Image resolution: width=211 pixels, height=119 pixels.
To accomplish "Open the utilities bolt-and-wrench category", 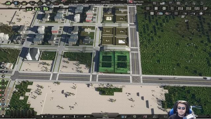I will [x=170, y=3].
